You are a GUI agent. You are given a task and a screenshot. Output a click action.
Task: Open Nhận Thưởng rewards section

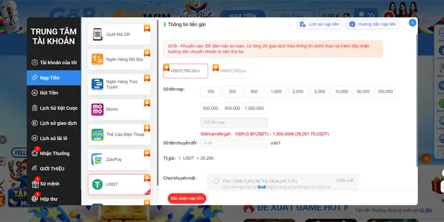click(54, 154)
